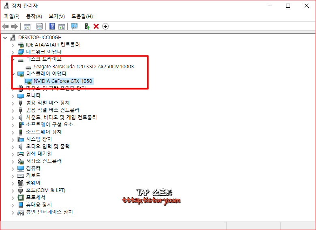The height and width of the screenshot is (230, 316).
Task: Select the 휴대용 장치 label
Action: (x=39, y=205)
